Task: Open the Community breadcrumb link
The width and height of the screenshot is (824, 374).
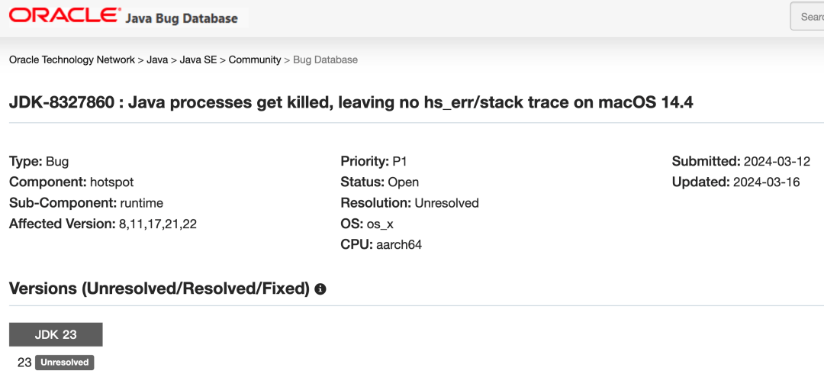Action: tap(255, 60)
